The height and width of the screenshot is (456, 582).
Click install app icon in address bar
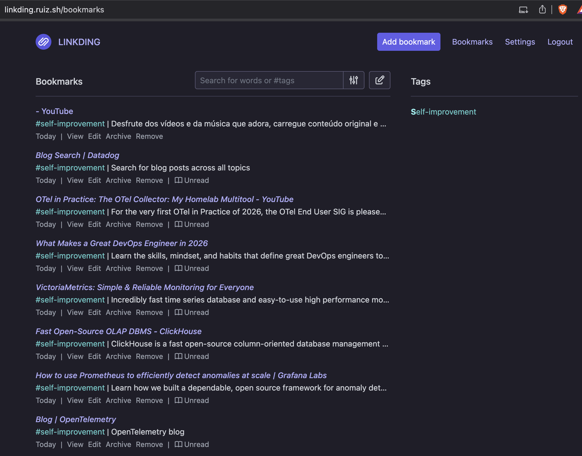click(523, 10)
